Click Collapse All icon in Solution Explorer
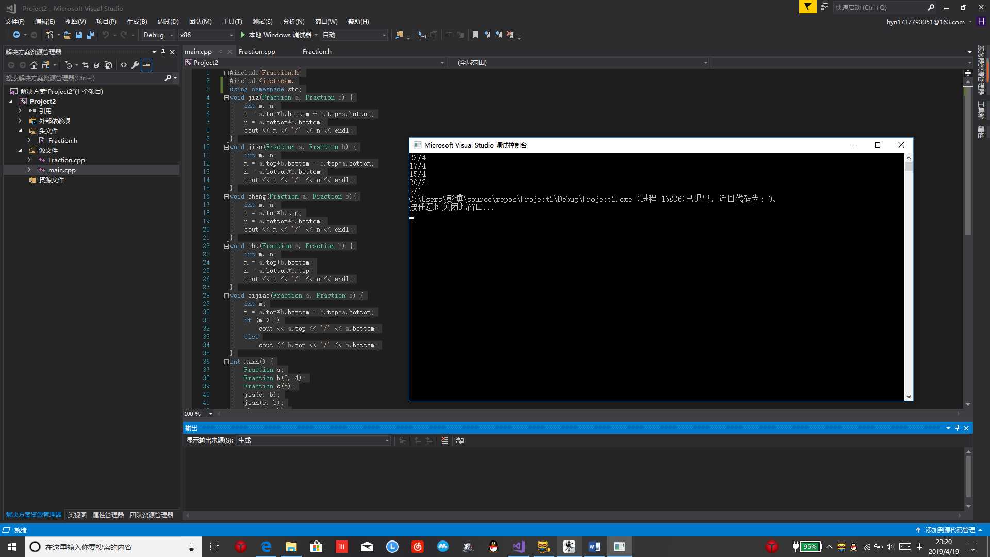Image resolution: width=990 pixels, height=557 pixels. (x=97, y=65)
